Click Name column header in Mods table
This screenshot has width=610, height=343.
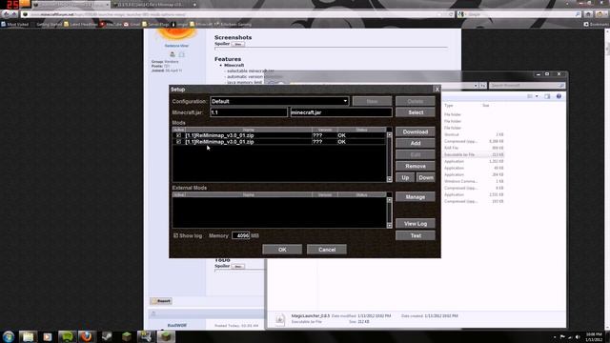[x=249, y=130]
